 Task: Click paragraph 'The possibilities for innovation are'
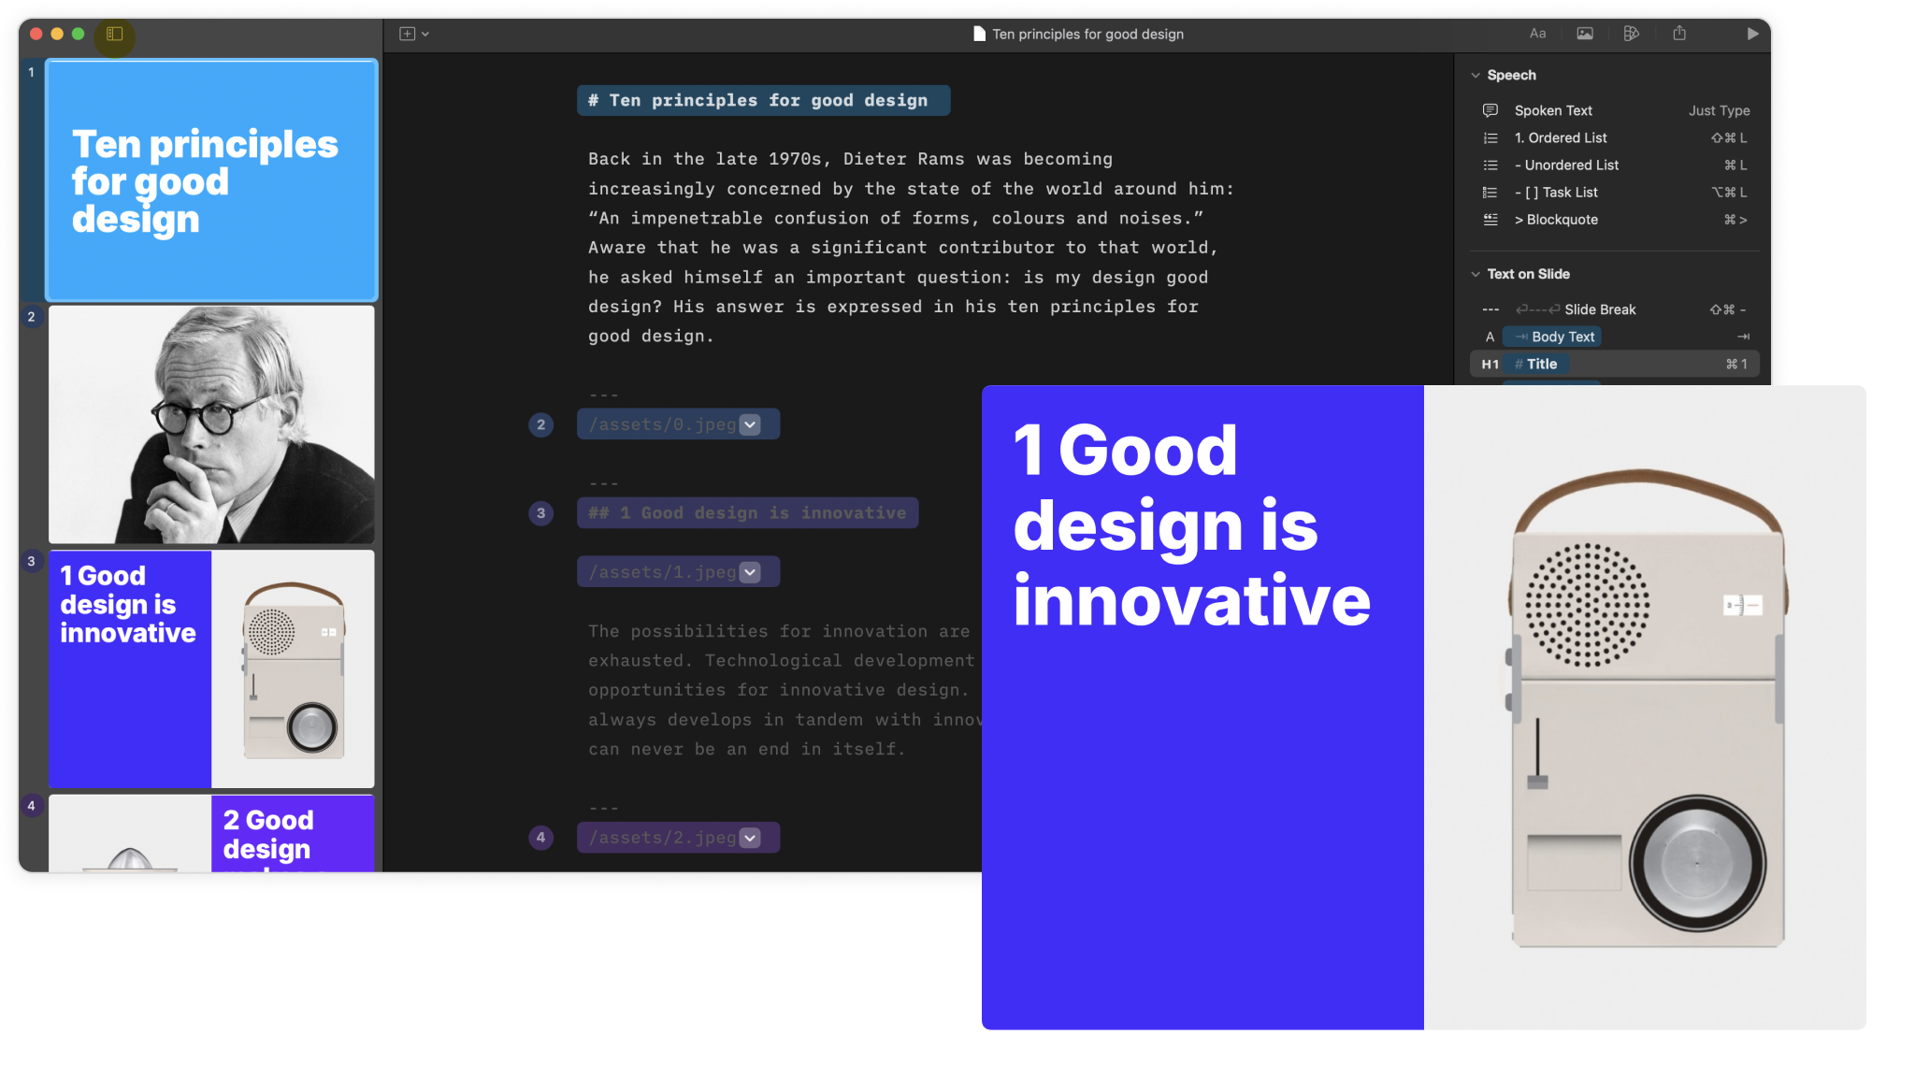[784, 690]
